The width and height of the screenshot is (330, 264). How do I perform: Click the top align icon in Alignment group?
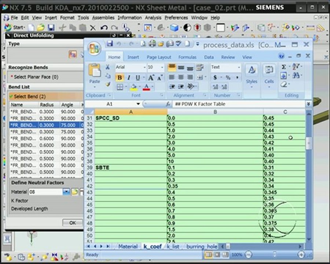pyautogui.click(x=172, y=67)
